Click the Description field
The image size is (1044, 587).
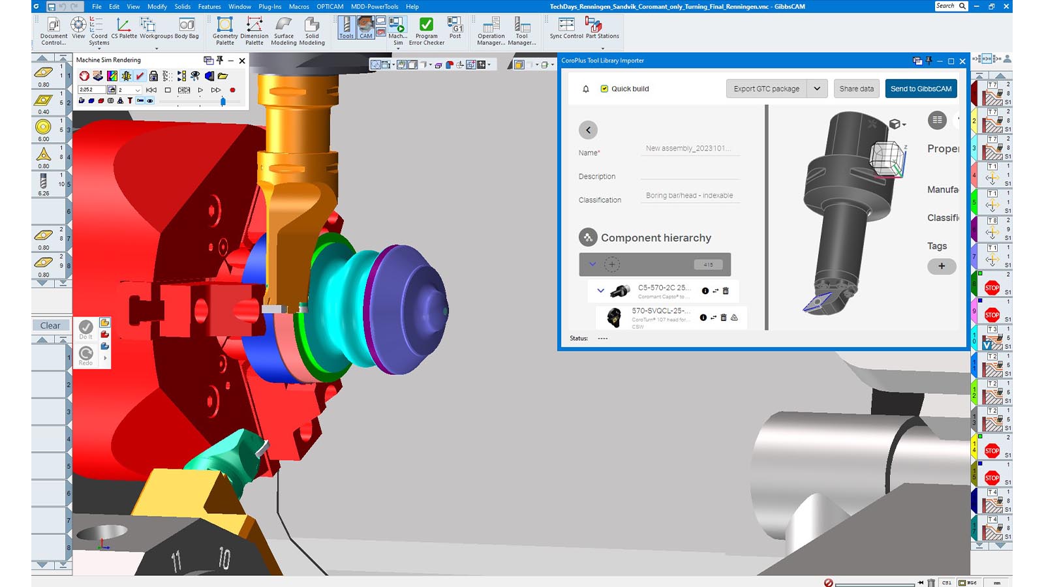[690, 173]
